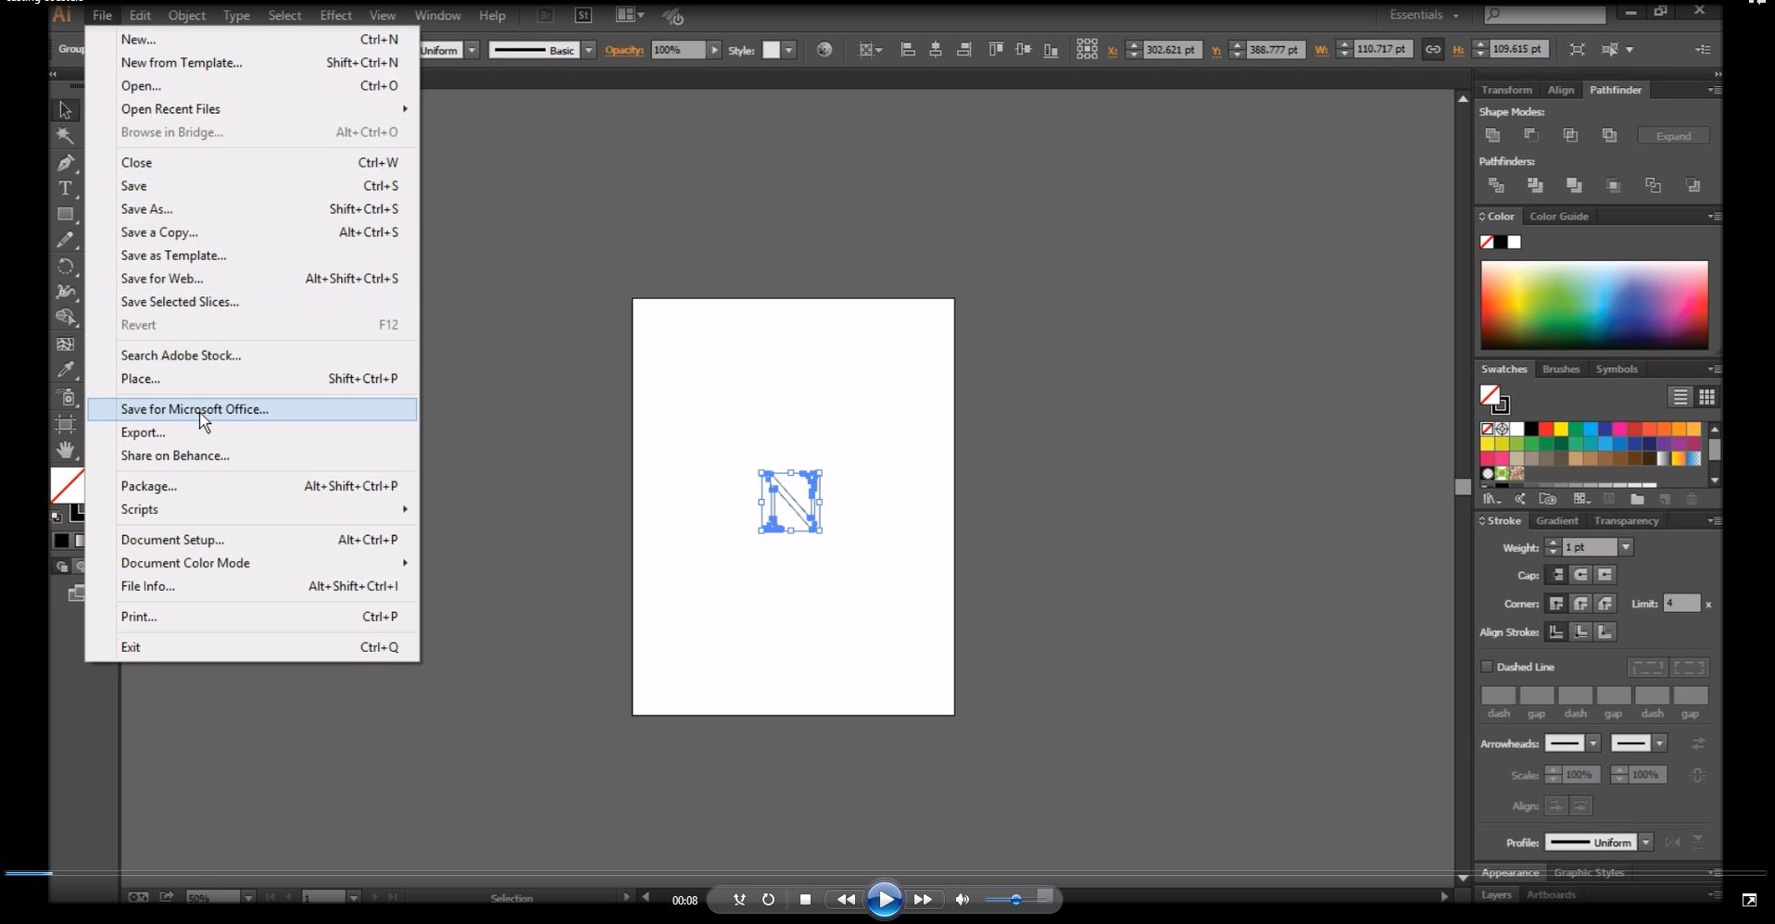Switch to the Brushes tab

pos(1561,368)
